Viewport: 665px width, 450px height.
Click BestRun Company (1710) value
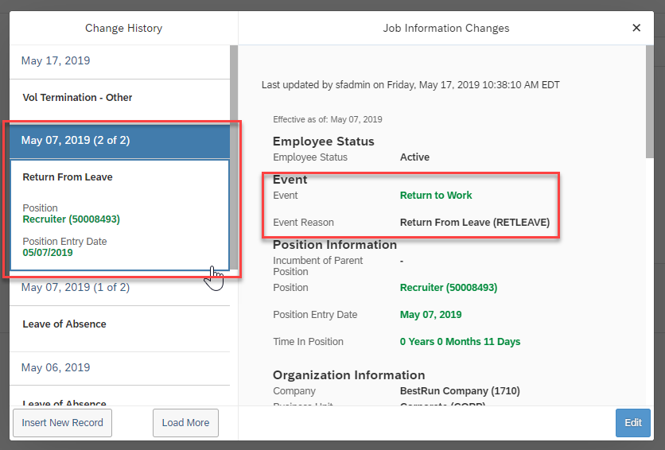coord(460,390)
